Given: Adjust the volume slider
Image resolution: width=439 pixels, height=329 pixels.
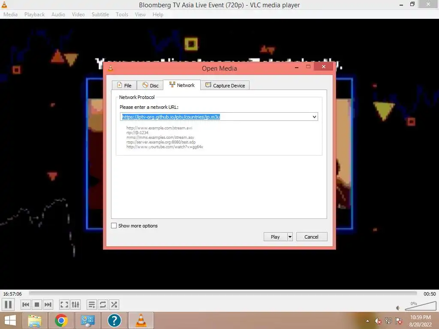Looking at the screenshot, I should 421,306.
